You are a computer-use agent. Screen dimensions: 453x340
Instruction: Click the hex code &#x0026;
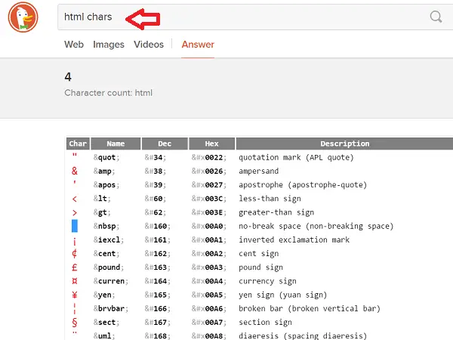pos(209,172)
